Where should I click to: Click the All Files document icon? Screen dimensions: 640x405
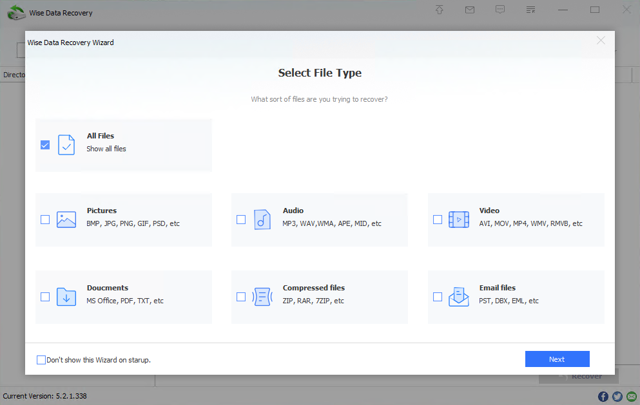pyautogui.click(x=66, y=145)
